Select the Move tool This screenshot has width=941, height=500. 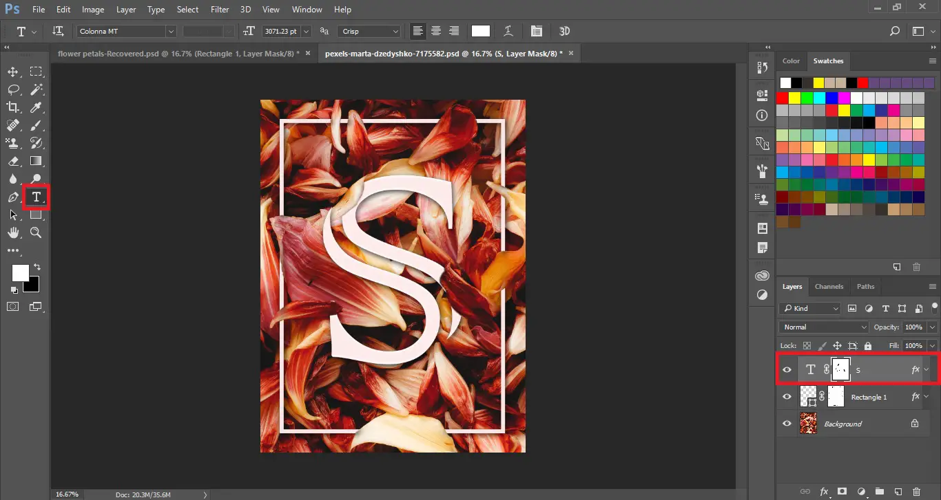point(13,71)
